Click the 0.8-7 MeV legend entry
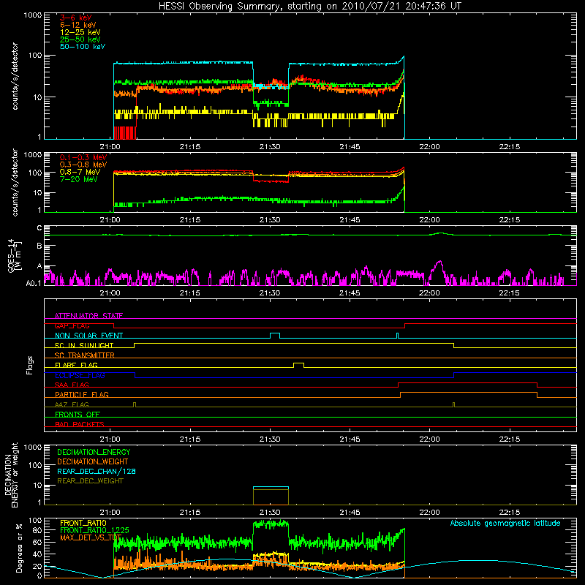This screenshot has width=585, height=585. click(80, 172)
